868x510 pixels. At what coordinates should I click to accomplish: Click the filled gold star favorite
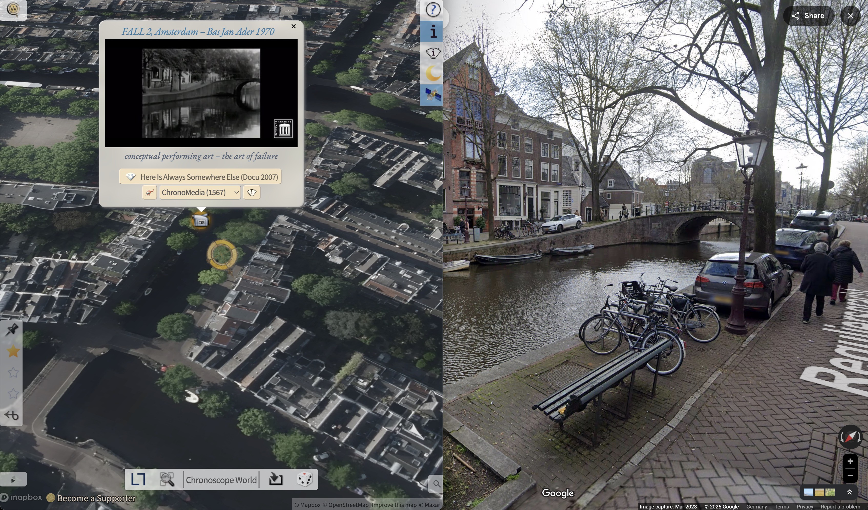[x=13, y=351]
